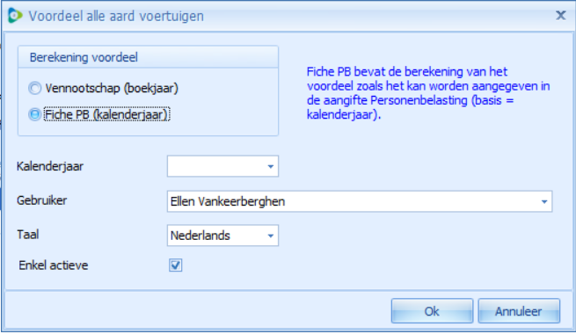Click the blue Fiche PB explanation text
Viewport: 576px width, 334px height.
(428, 93)
